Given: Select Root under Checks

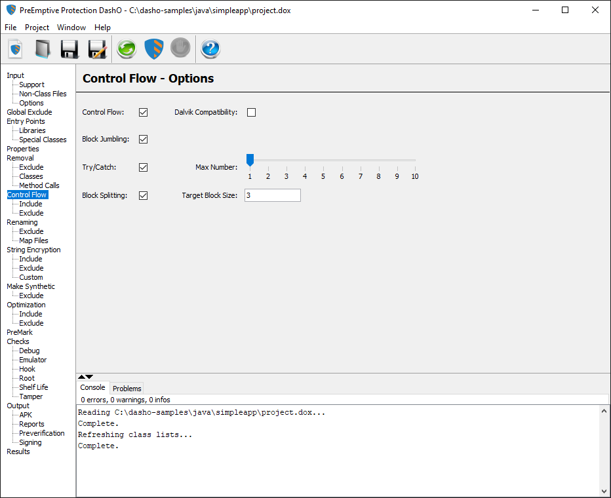Looking at the screenshot, I should tap(27, 377).
